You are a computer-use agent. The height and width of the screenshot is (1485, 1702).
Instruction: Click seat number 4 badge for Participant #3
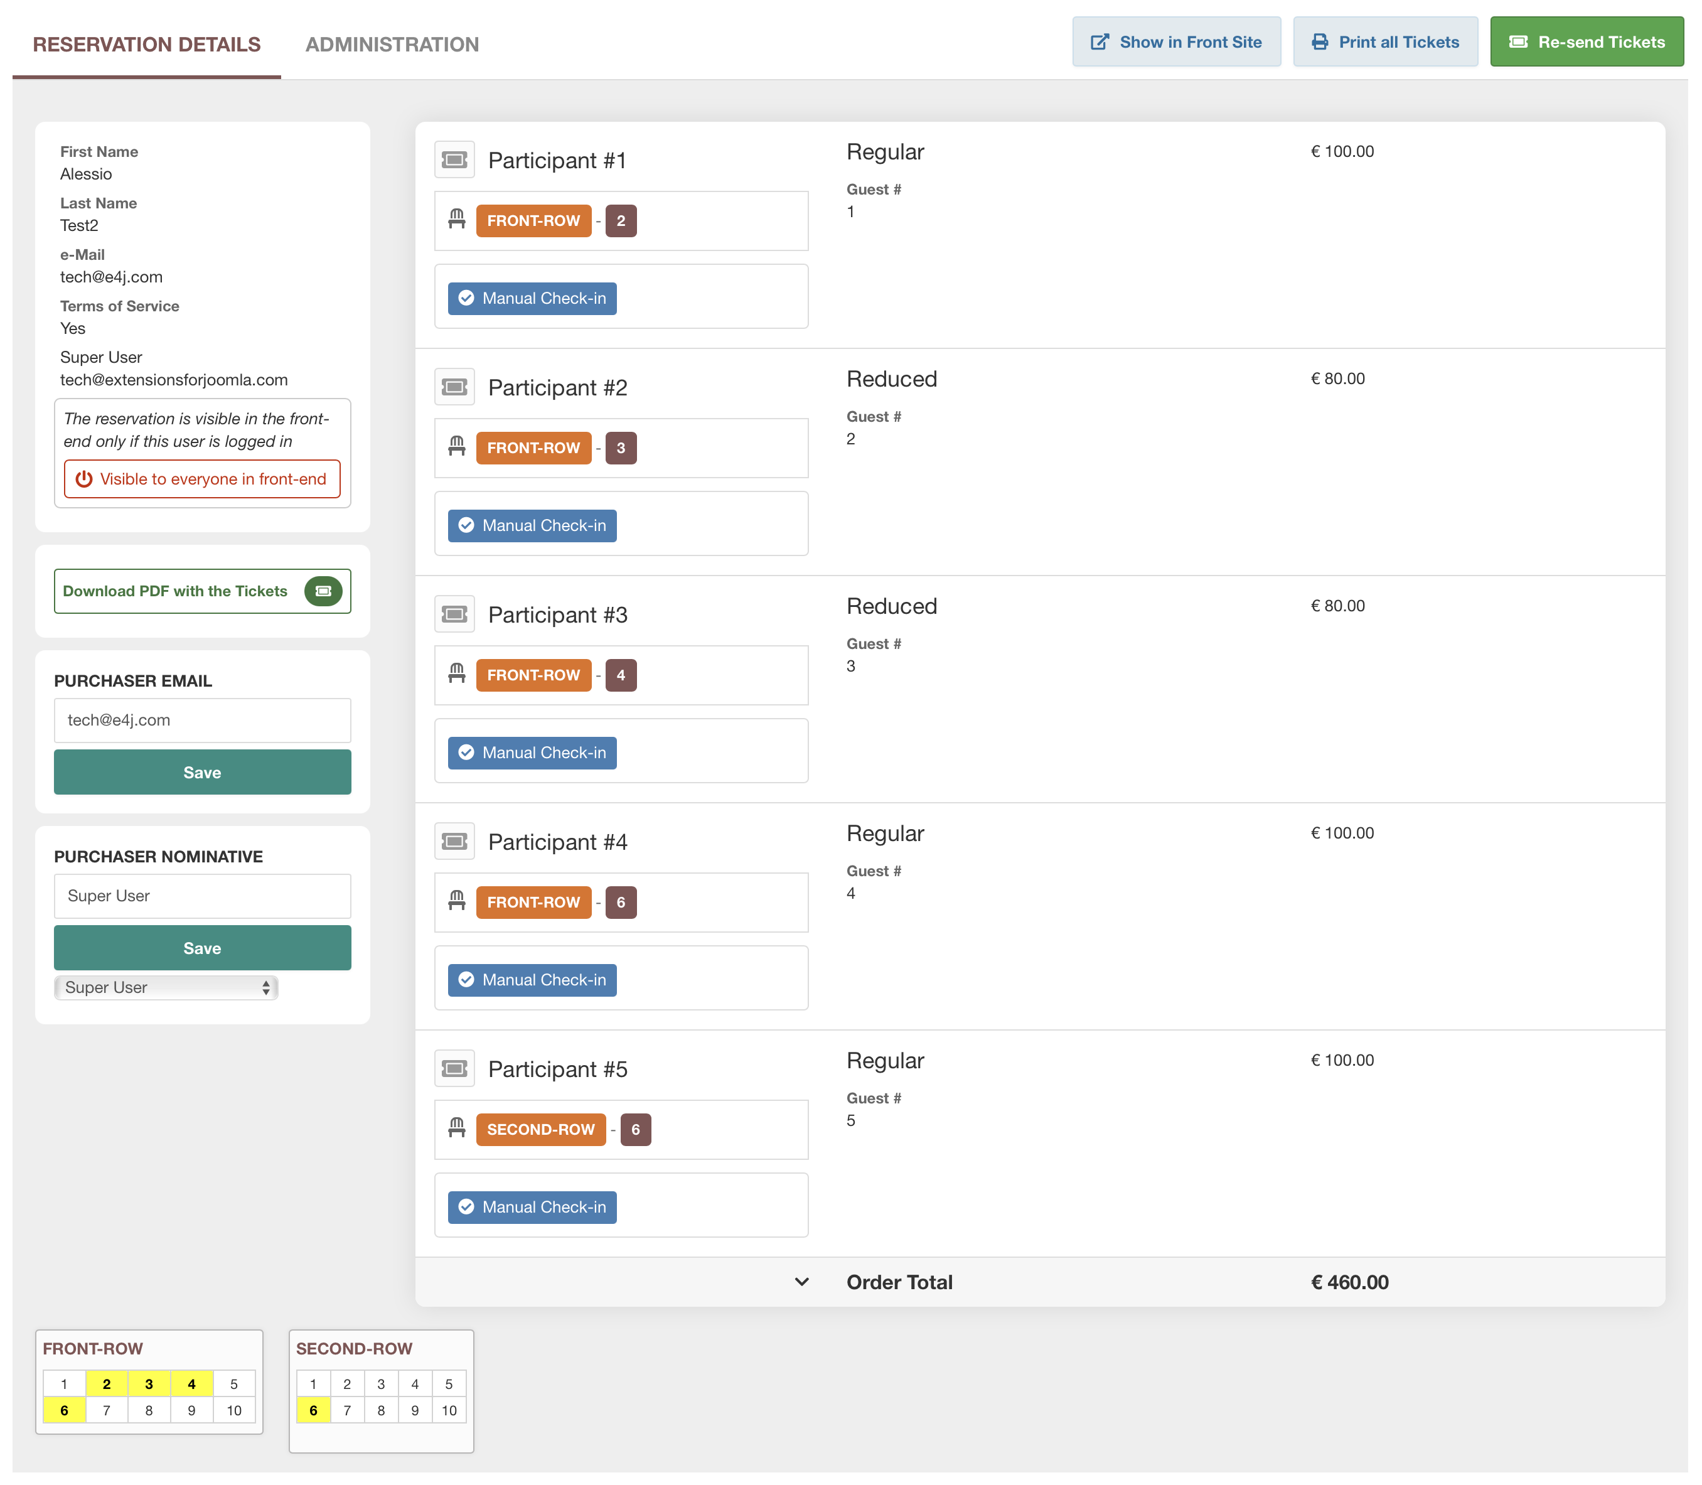pyautogui.click(x=621, y=675)
